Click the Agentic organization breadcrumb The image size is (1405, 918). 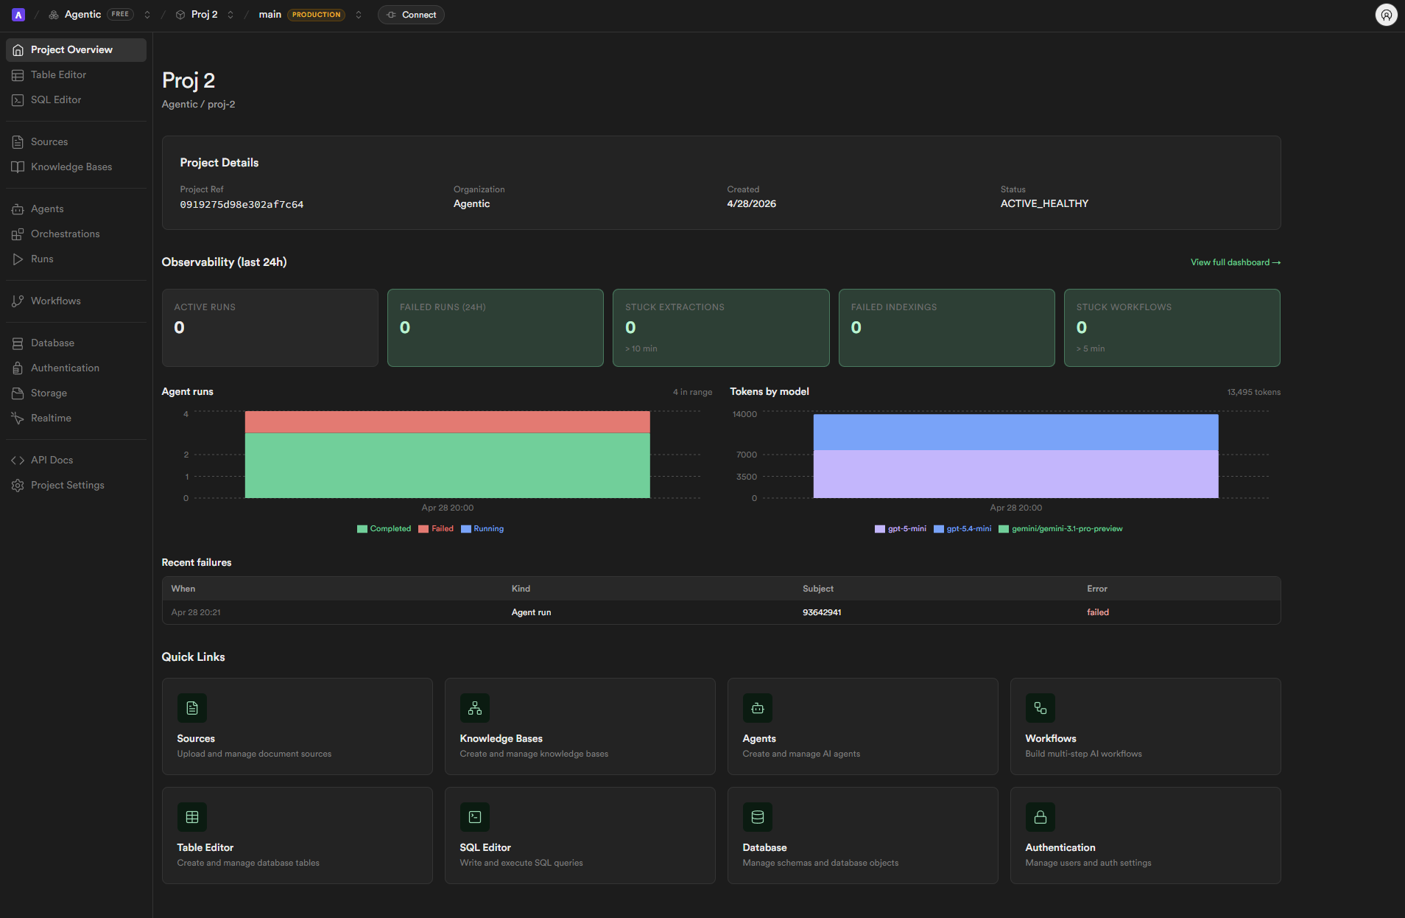click(82, 15)
